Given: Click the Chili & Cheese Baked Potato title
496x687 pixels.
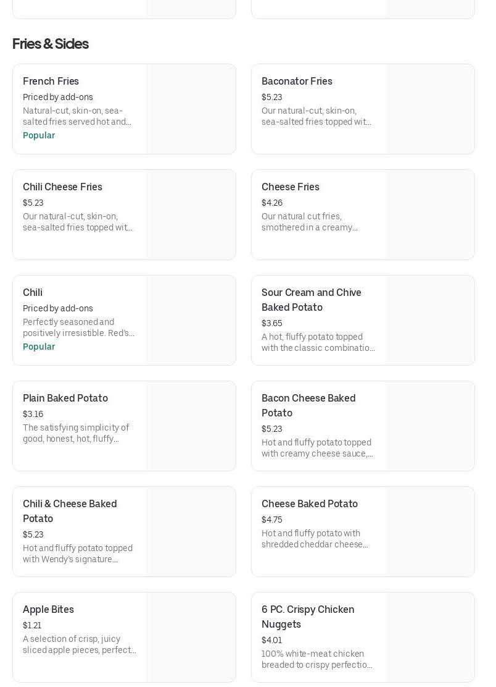Looking at the screenshot, I should [70, 511].
